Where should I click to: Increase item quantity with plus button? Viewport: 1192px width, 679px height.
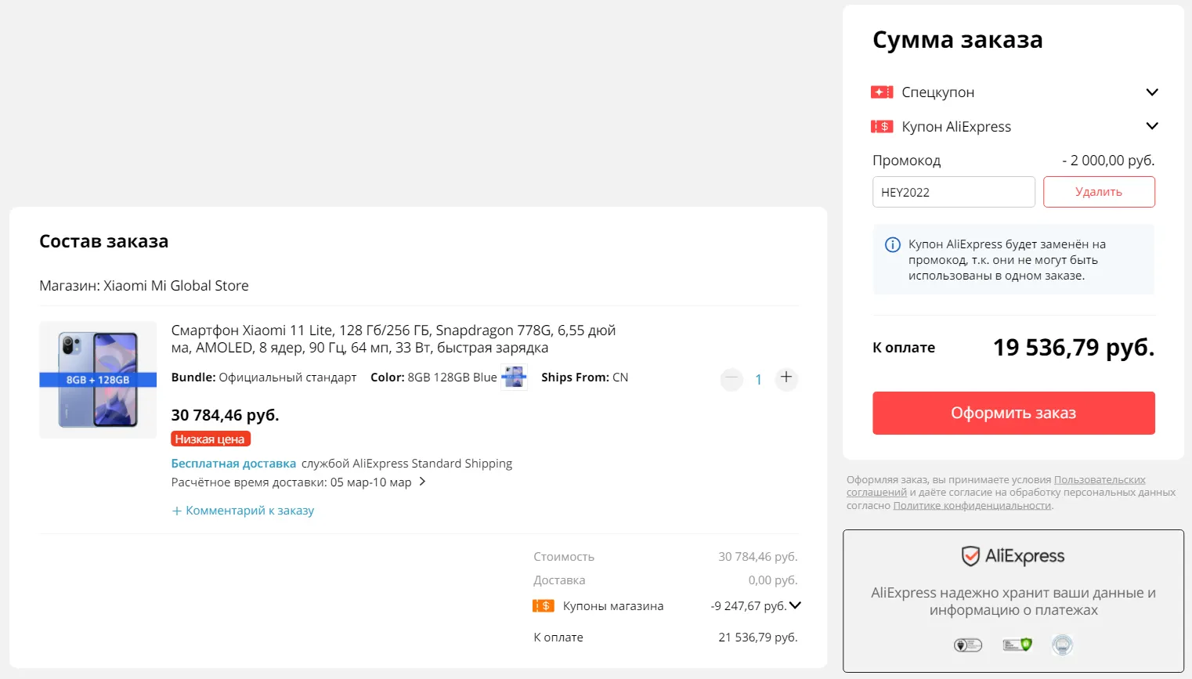point(786,378)
